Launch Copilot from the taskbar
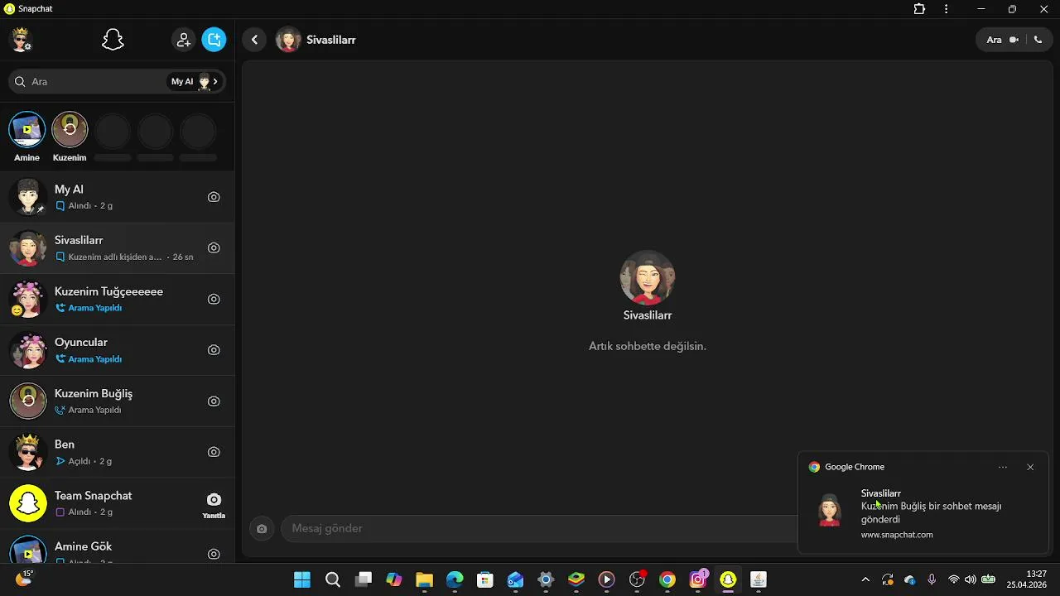Screen dimensions: 1060x596 point(394,579)
